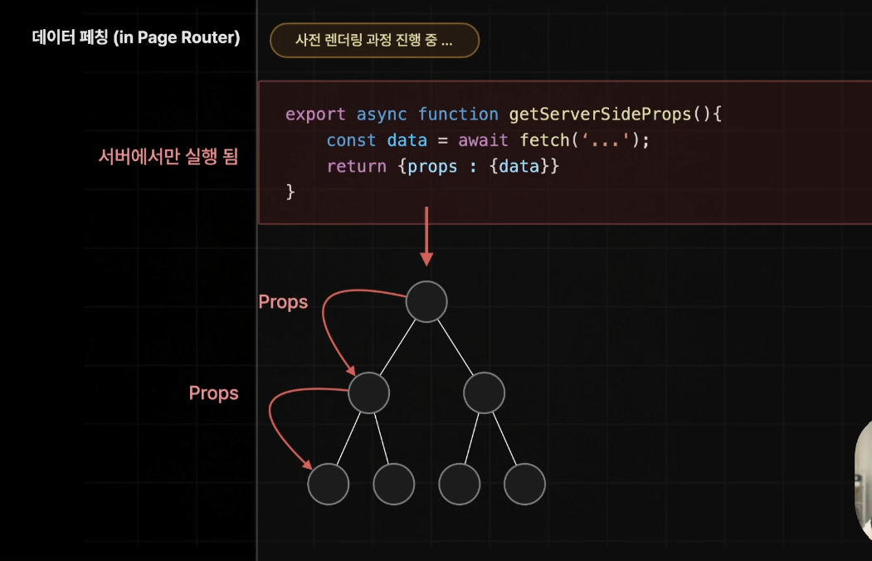Click the leftmost leaf node of the tree
This screenshot has height=561, width=872.
coord(328,485)
